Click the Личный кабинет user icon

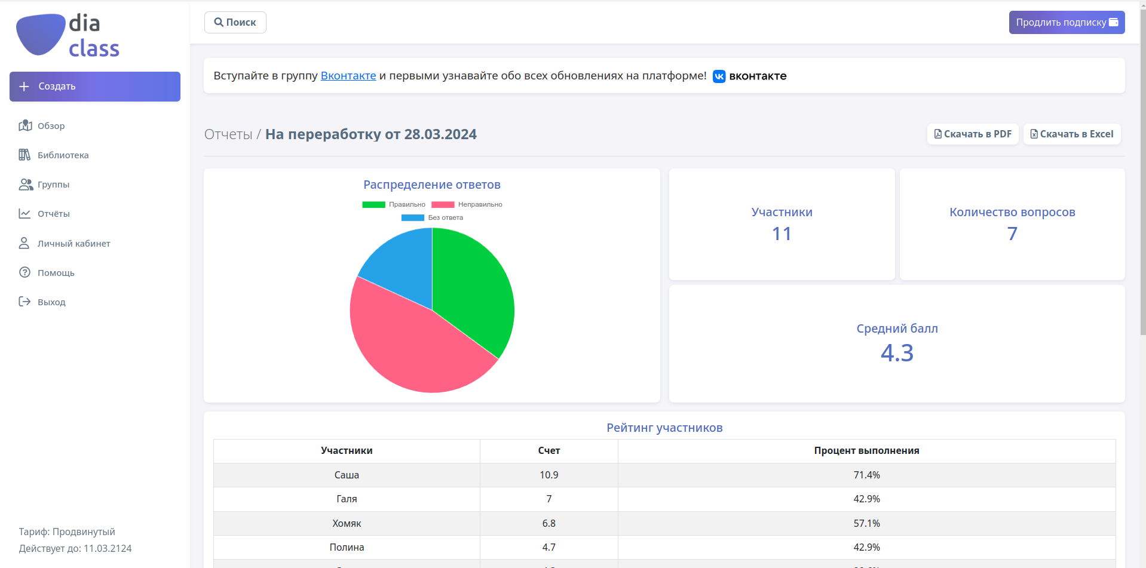(24, 243)
